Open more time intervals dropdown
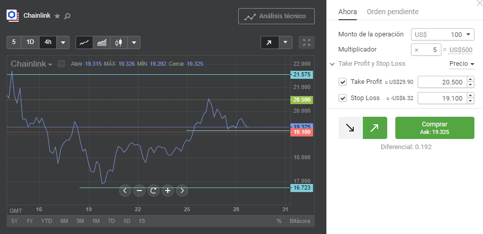The image size is (483, 234). tap(63, 42)
